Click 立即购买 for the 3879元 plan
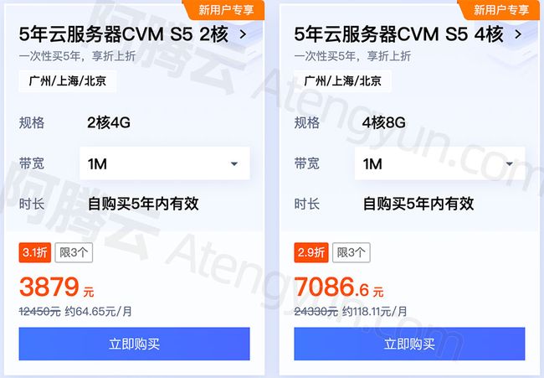 pos(134,344)
